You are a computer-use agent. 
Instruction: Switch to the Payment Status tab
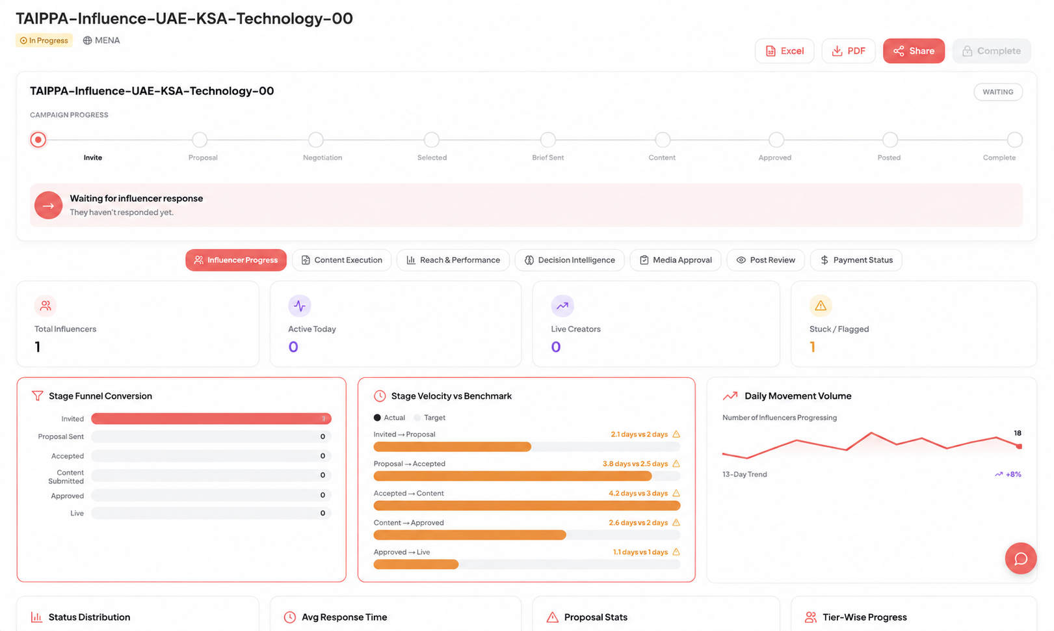[856, 260]
